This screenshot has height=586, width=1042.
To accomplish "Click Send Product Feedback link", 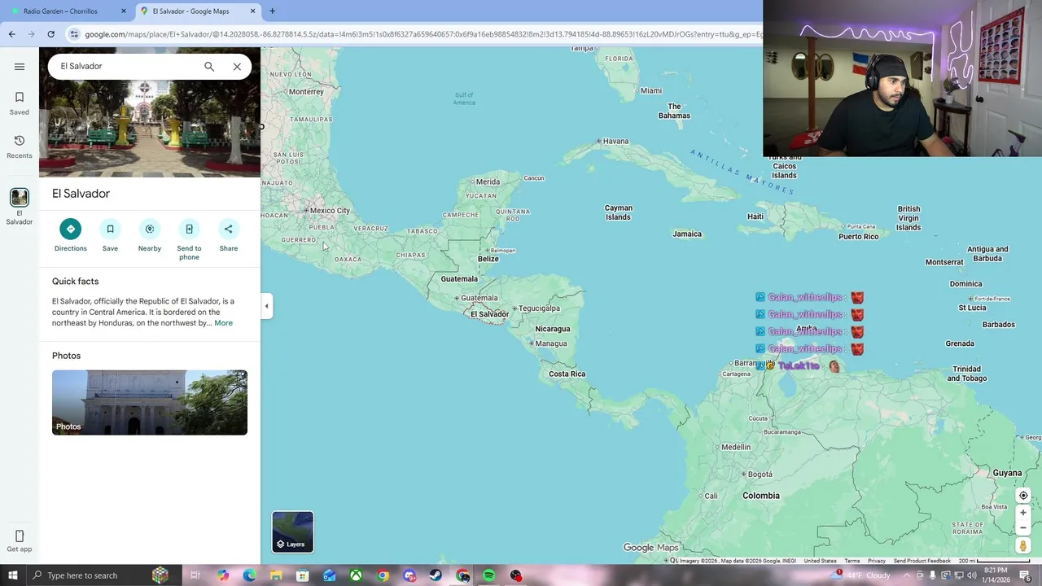I will coord(922,561).
